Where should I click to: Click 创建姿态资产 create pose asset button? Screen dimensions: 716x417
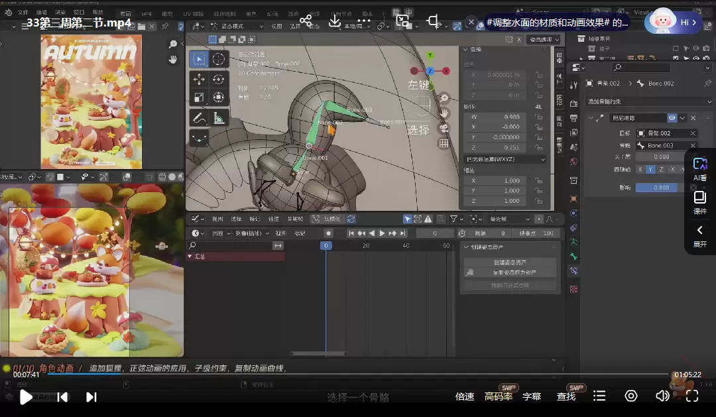point(510,263)
